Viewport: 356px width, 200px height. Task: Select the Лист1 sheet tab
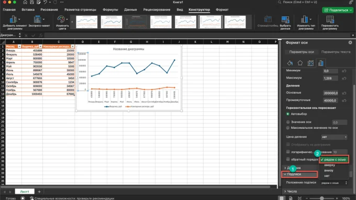[x=25, y=192]
